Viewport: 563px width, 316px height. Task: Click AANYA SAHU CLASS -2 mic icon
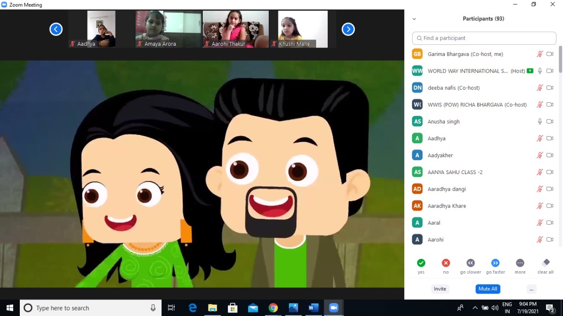540,172
